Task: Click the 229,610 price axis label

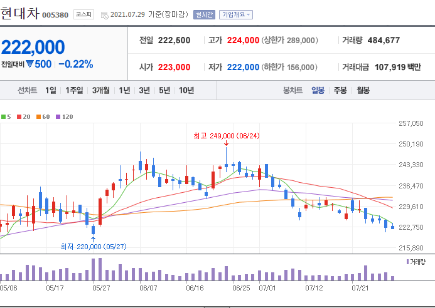Action: [x=411, y=207]
